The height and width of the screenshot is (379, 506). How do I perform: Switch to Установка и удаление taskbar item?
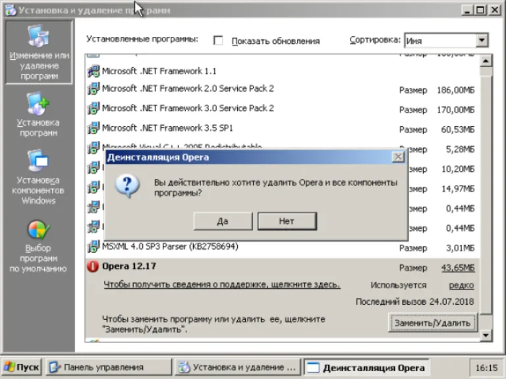[237, 367]
